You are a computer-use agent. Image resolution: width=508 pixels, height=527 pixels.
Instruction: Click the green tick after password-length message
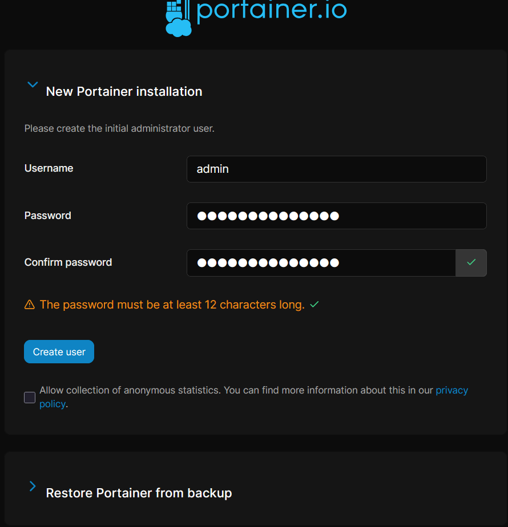click(x=314, y=305)
